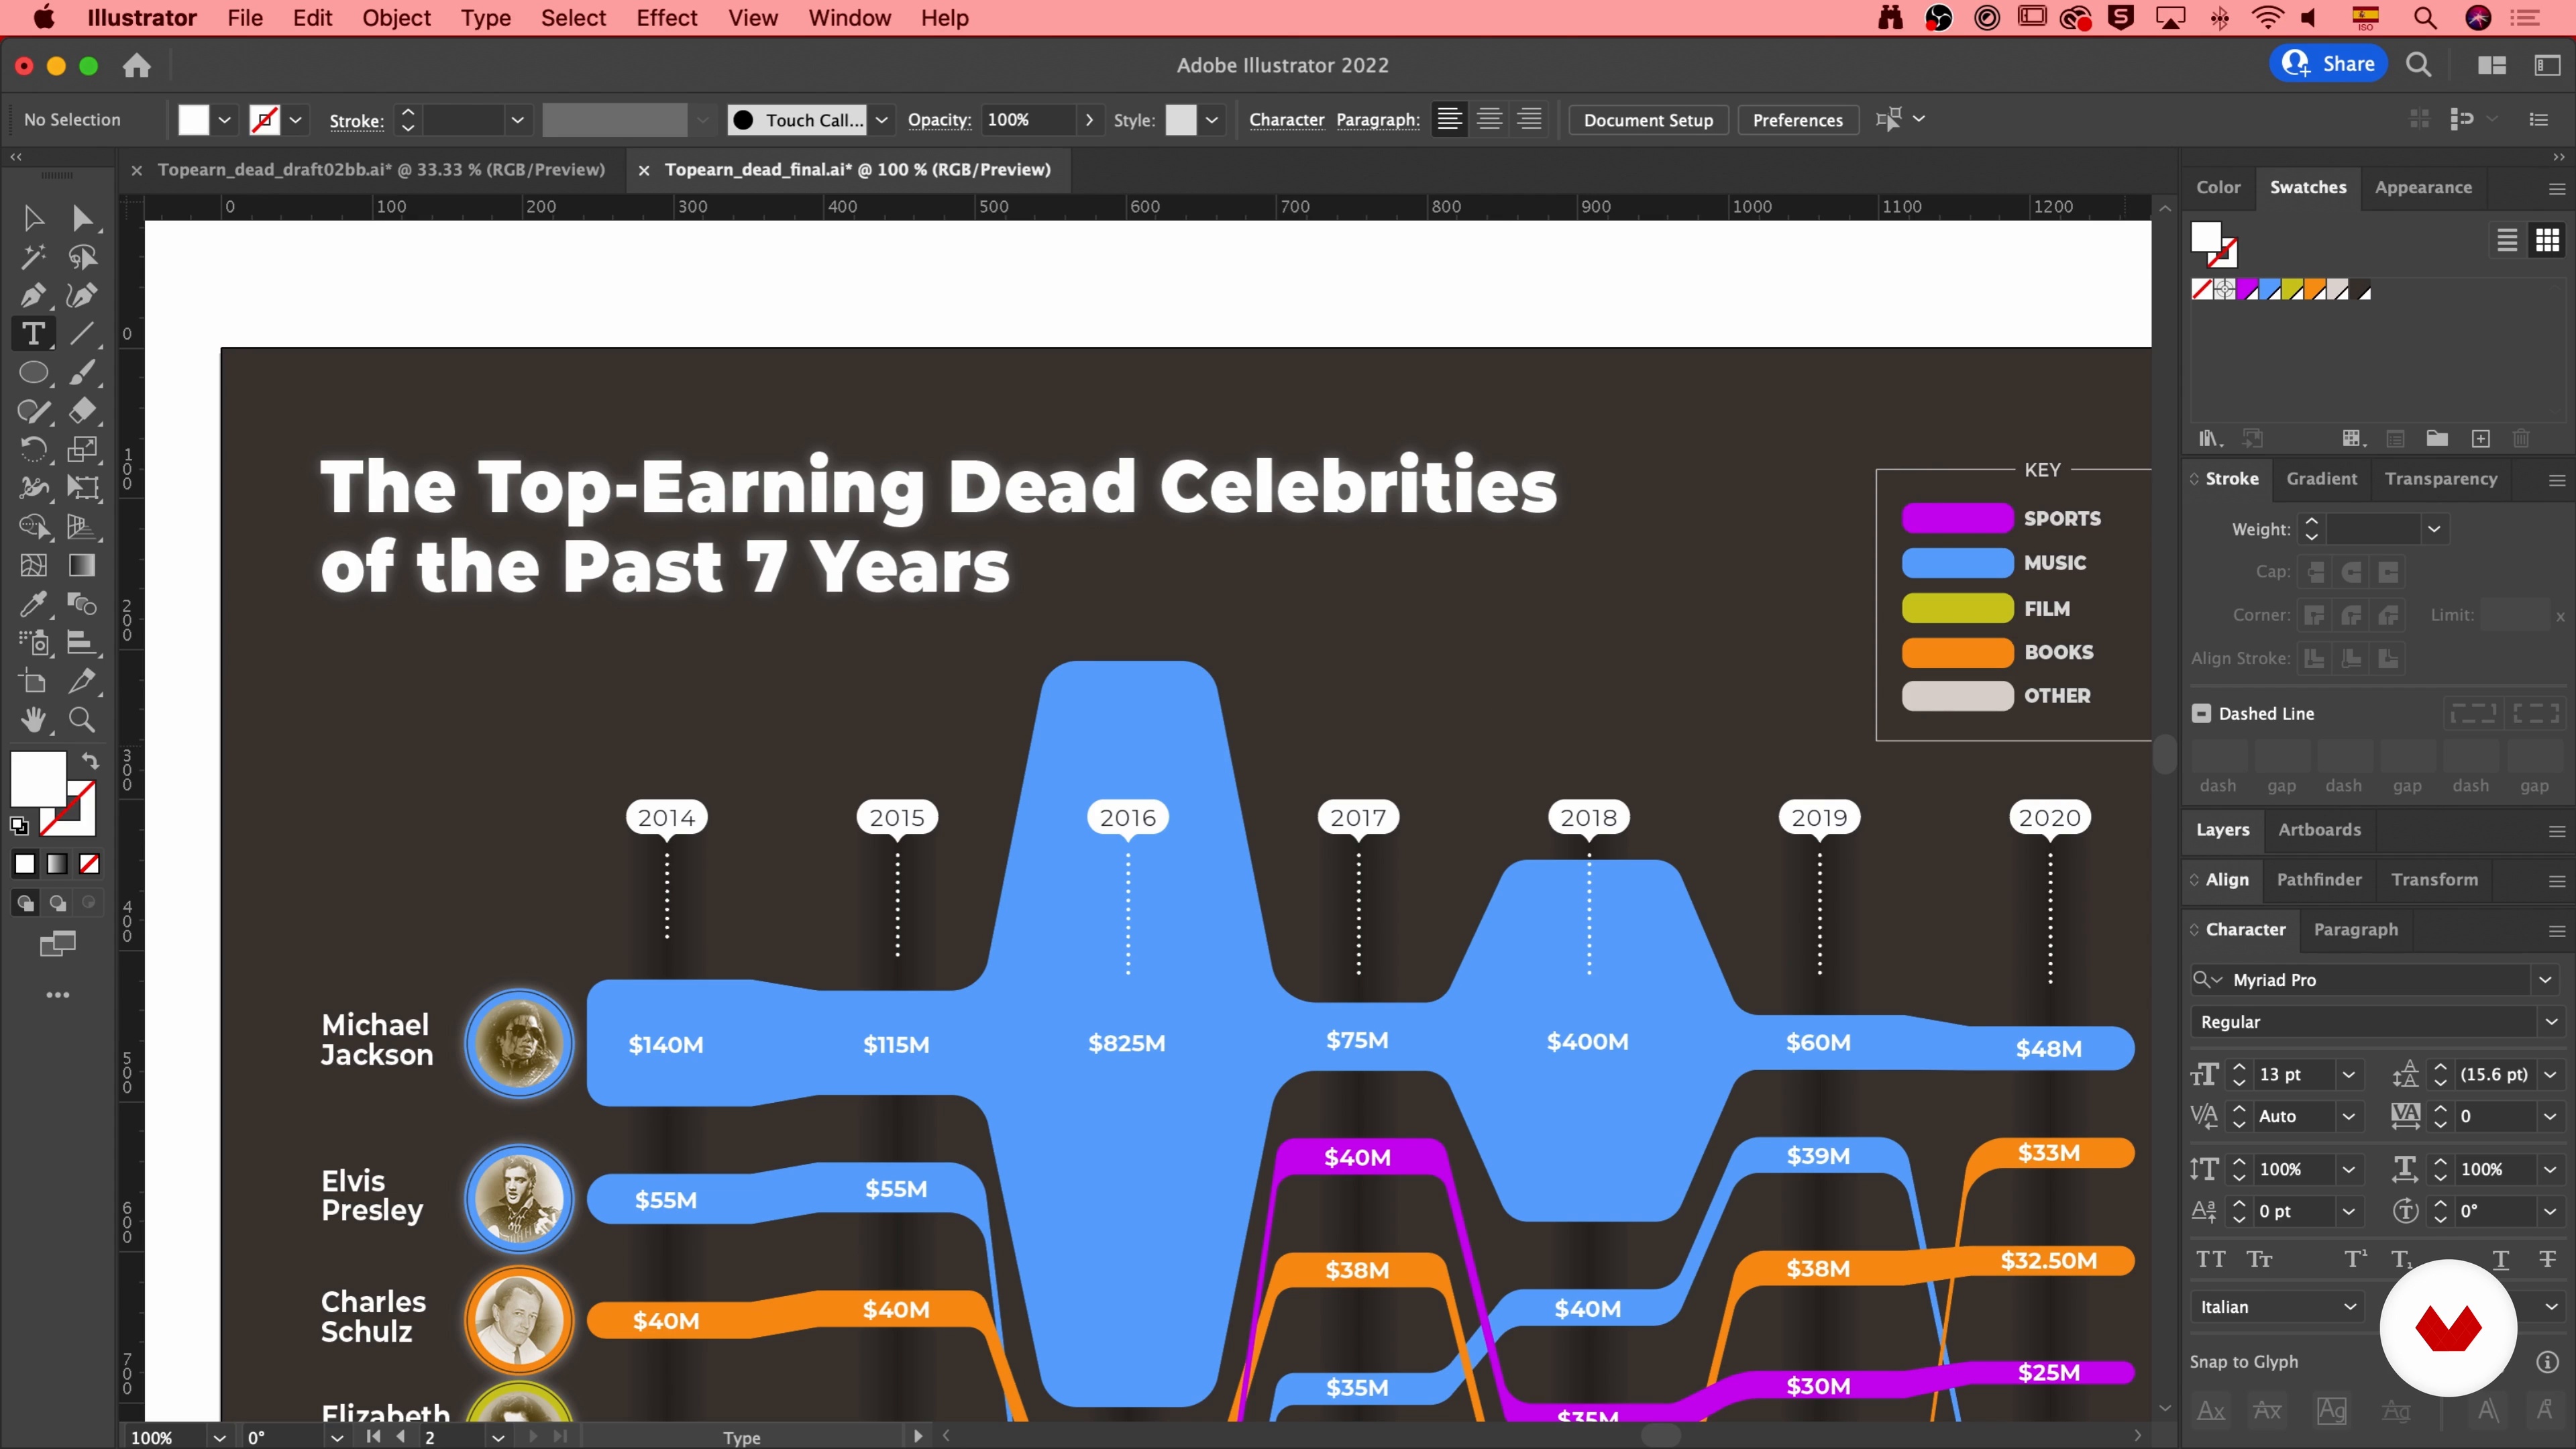Enable Small Caps text style
This screenshot has width=2576, height=1449.
(2259, 1259)
